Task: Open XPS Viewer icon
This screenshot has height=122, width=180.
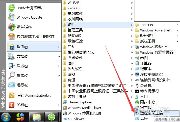Action: 65,119
